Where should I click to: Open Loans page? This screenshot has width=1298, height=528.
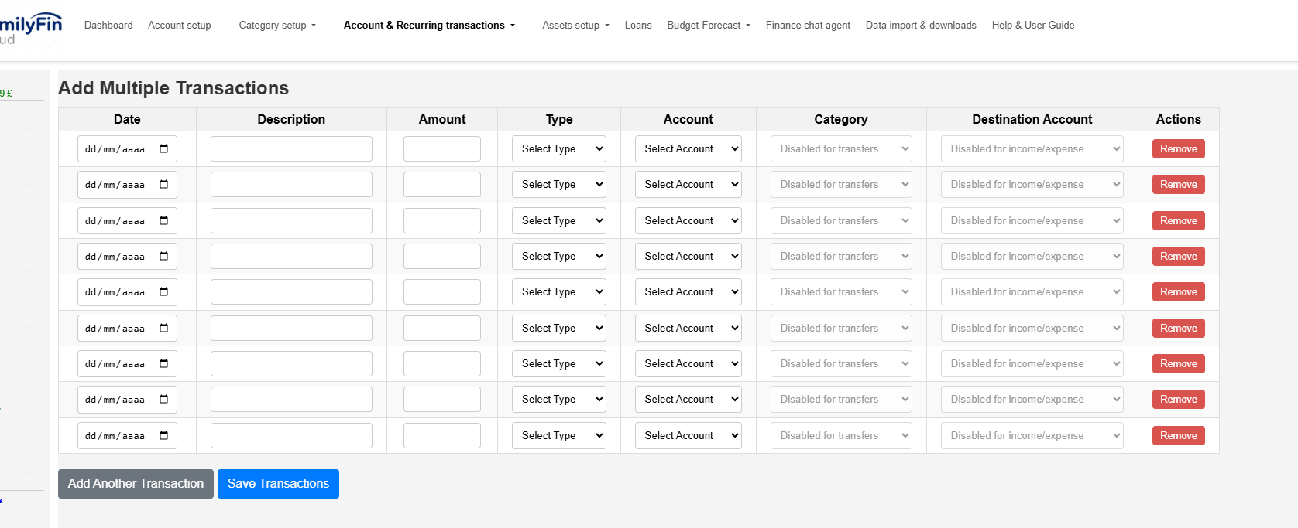coord(638,25)
